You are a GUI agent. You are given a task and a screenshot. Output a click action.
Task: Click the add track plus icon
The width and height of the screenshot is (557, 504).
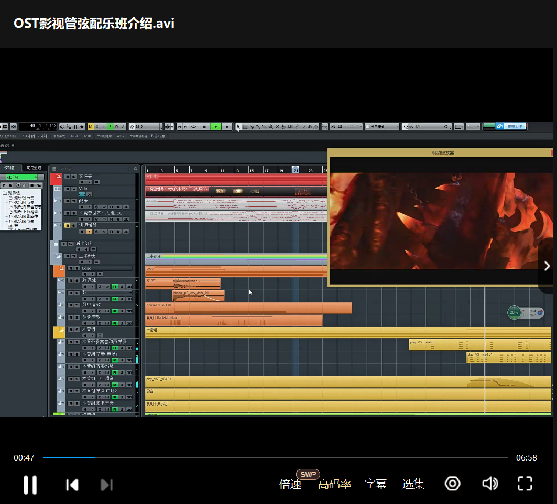pos(129,169)
